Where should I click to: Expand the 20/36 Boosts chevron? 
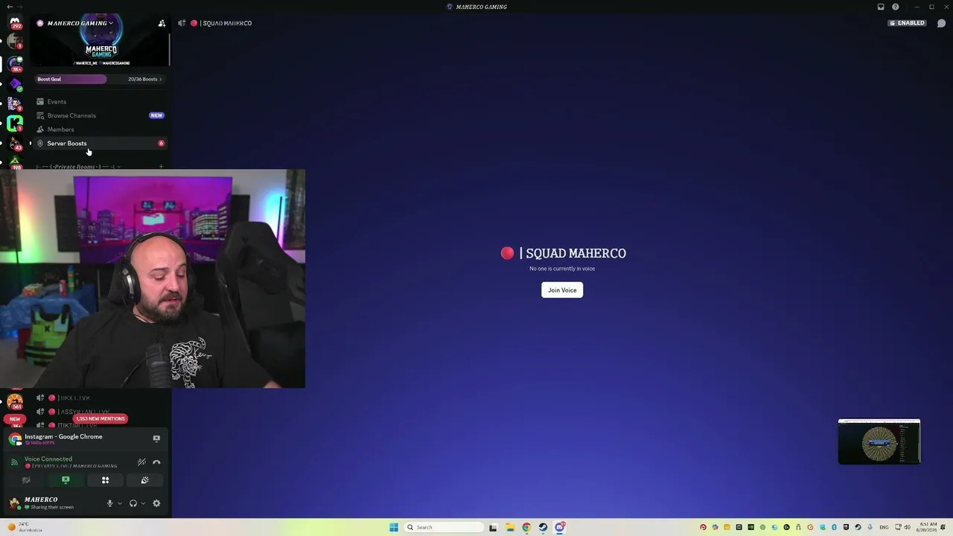click(x=160, y=79)
